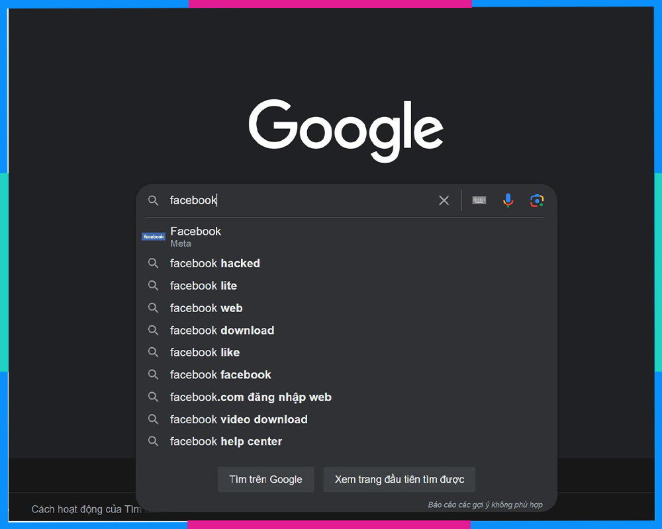This screenshot has width=662, height=529.
Task: Click the magnifier icon in search box
Action: coord(154,200)
